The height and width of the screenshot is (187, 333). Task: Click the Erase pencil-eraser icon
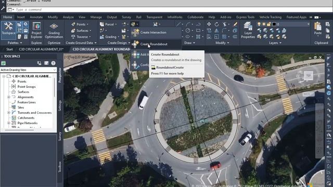(235, 24)
